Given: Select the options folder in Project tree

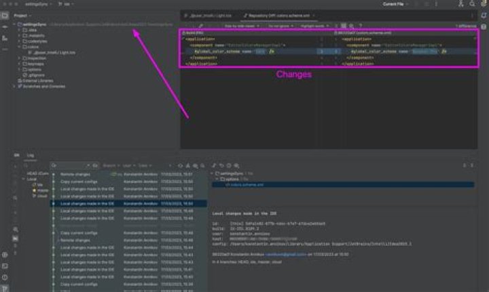Looking at the screenshot, I should point(32,69).
